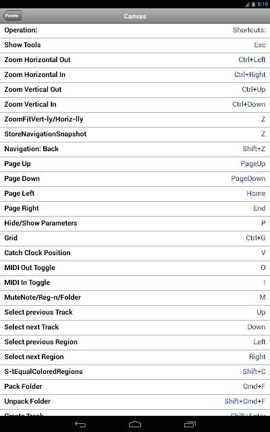Tap the MuteNote/Reg-n/Folder row

[x=135, y=298]
